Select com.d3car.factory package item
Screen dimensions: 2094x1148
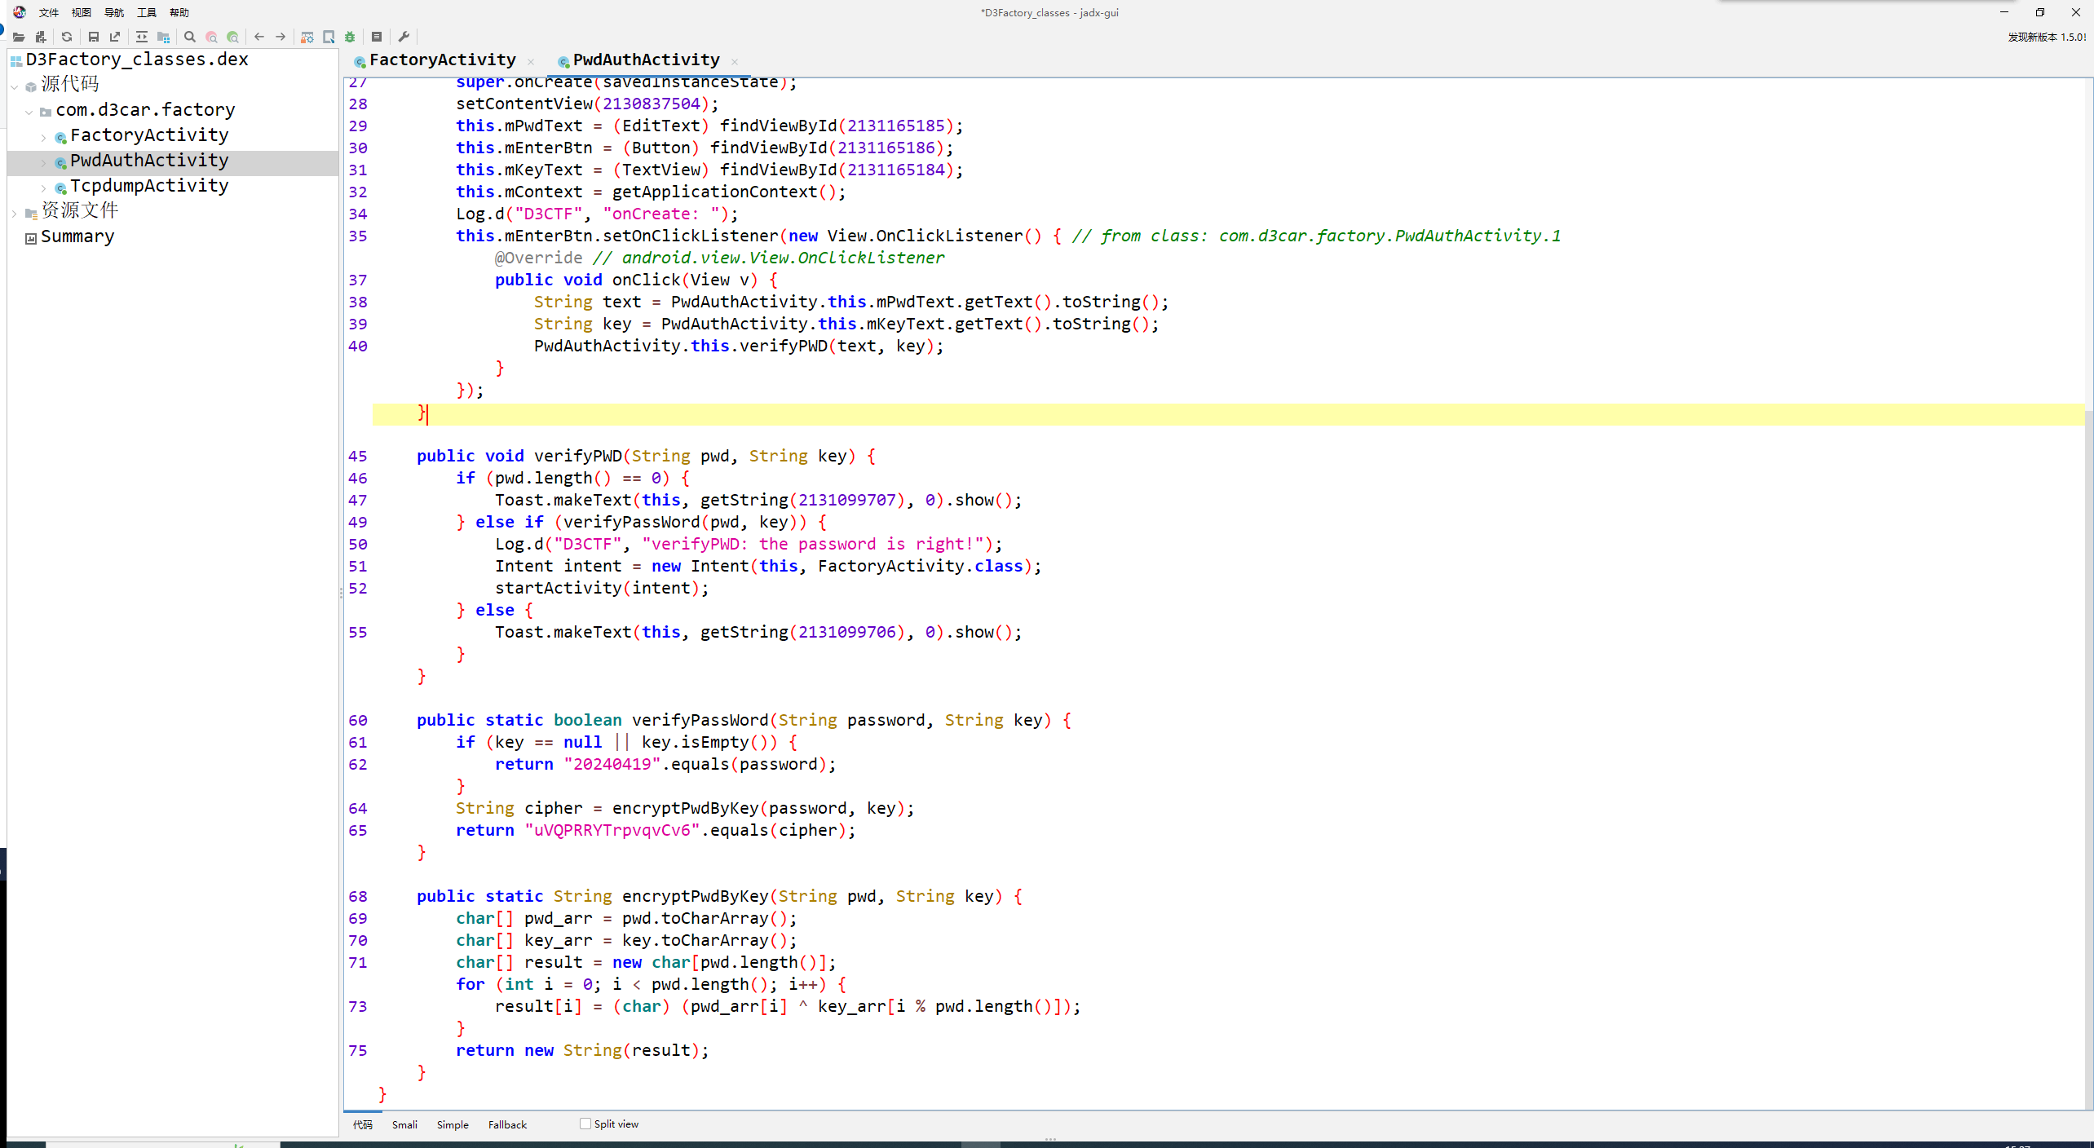coord(145,110)
